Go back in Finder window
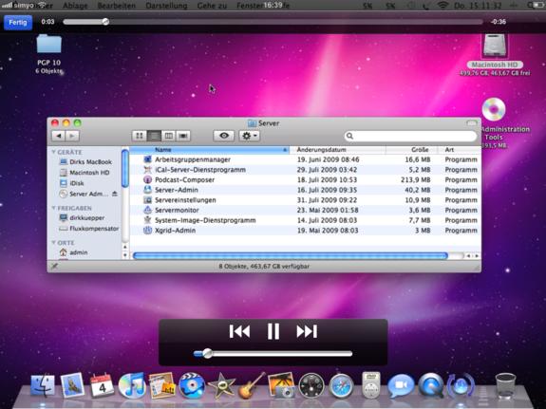 click(x=59, y=136)
